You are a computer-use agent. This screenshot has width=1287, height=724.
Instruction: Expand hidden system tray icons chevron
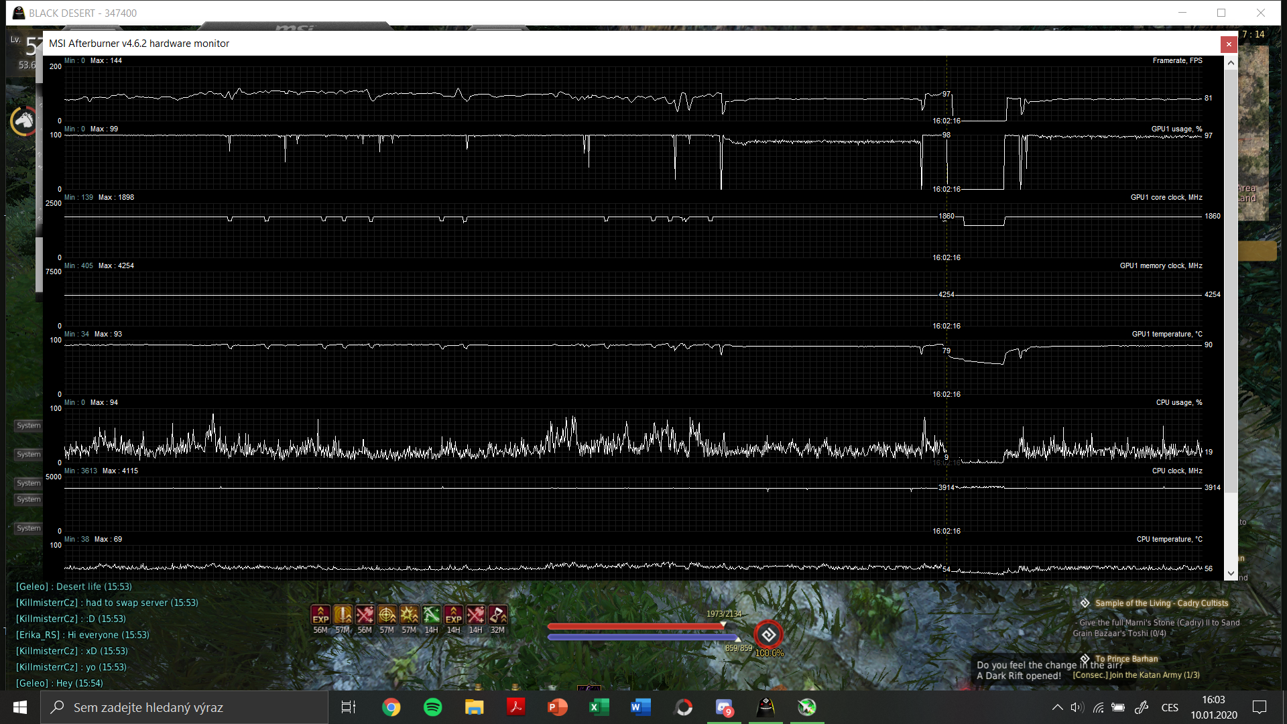(1057, 707)
